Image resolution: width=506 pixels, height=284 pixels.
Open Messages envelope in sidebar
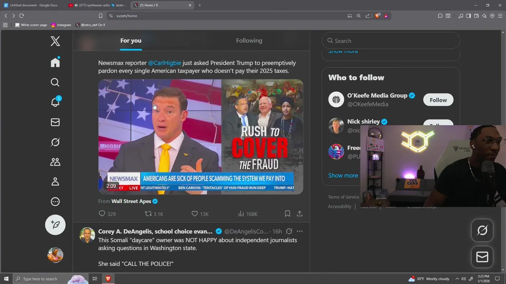pyautogui.click(x=55, y=122)
